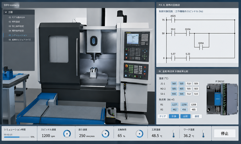
Task: Click the 55% progress label
Action: [x=33, y=137]
